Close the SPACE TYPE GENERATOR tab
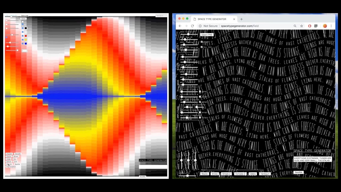 pos(234,19)
